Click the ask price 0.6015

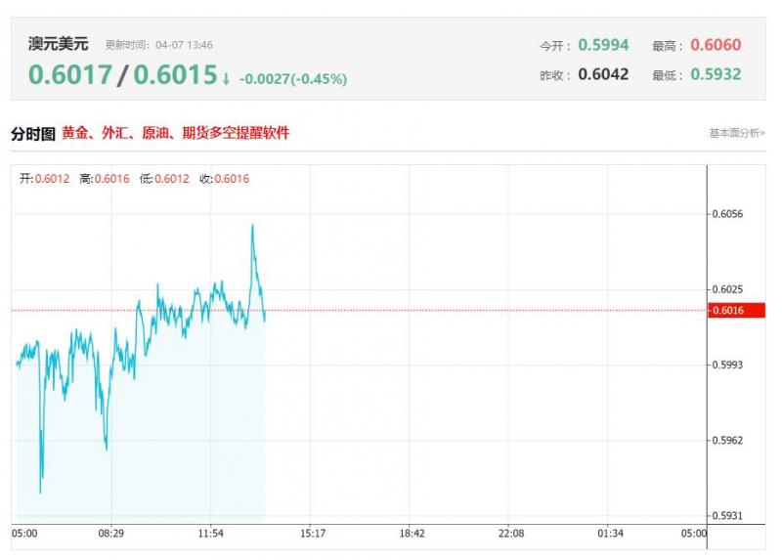[176, 75]
